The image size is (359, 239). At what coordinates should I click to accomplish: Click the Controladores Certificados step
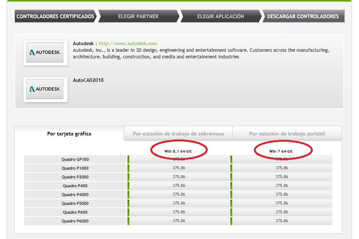click(55, 16)
